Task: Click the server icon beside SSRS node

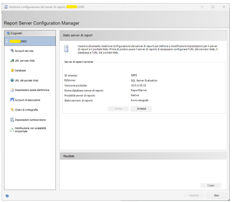Action: 7,41
